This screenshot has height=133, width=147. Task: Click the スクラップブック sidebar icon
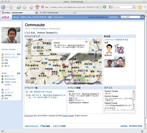pyautogui.click(x=2, y=57)
